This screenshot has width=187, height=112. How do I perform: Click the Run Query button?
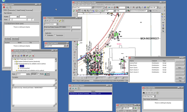tap(7, 39)
